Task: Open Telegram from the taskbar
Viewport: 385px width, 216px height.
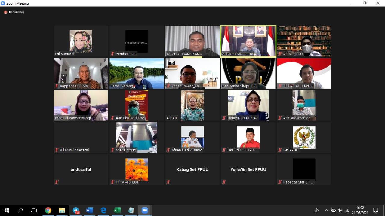Action: pyautogui.click(x=76, y=210)
